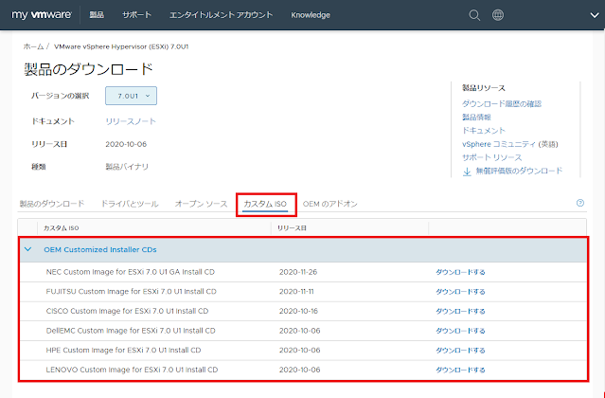Click ダウンロードする for DellEMC Custom Image
Screen dimensions: 605x398
click(x=460, y=331)
